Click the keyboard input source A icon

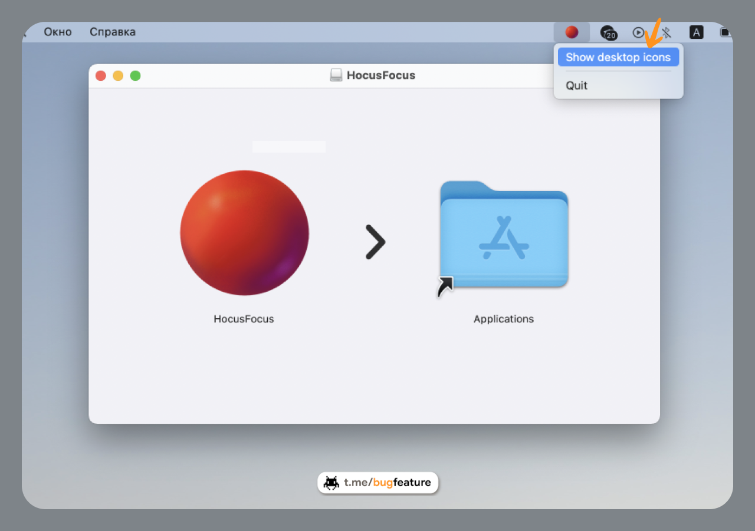697,32
